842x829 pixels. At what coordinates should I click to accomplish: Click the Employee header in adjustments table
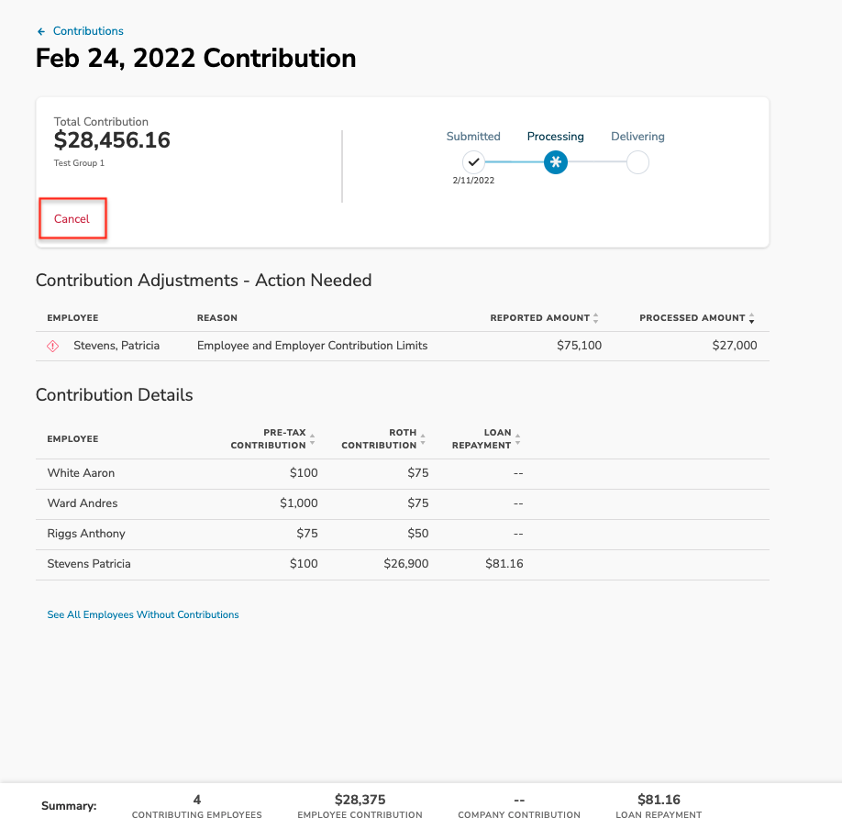tap(72, 318)
